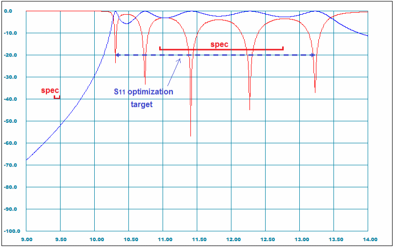Image resolution: width=395 pixels, height=247 pixels.
Task: Click the deepest red dip bottom near 11.40
Action: (190, 134)
